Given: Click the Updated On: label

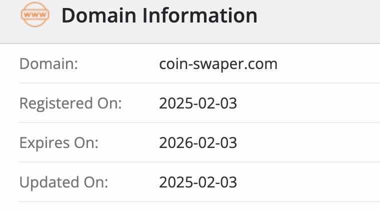Looking at the screenshot, I should [x=63, y=182].
